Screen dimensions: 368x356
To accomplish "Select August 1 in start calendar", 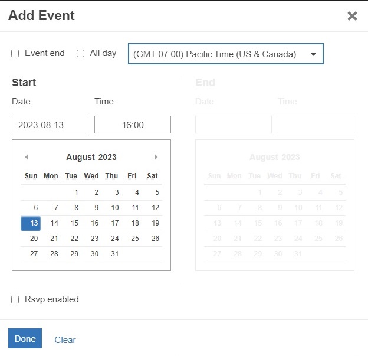I will click(76, 192).
